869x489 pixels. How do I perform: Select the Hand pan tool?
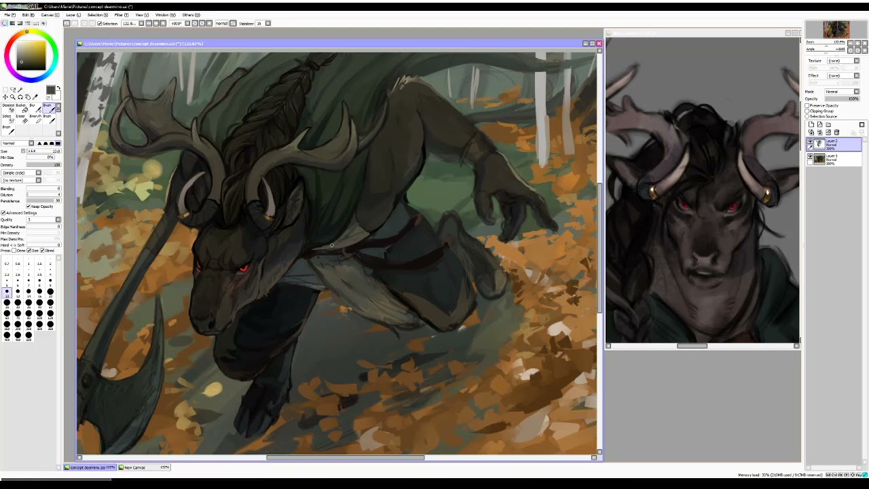click(x=27, y=97)
